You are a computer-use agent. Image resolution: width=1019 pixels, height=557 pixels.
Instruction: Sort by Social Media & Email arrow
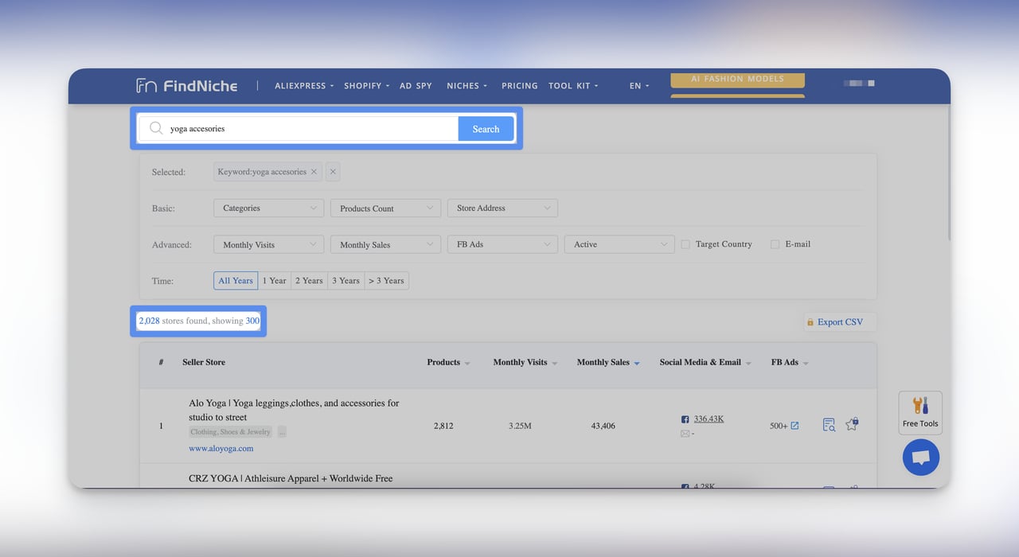pos(748,364)
